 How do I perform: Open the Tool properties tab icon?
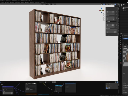point(121,36)
